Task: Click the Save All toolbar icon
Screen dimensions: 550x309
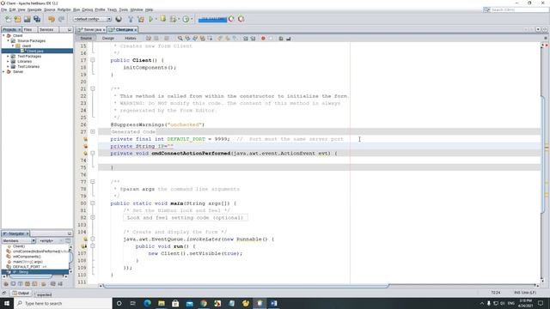Action: click(37, 19)
